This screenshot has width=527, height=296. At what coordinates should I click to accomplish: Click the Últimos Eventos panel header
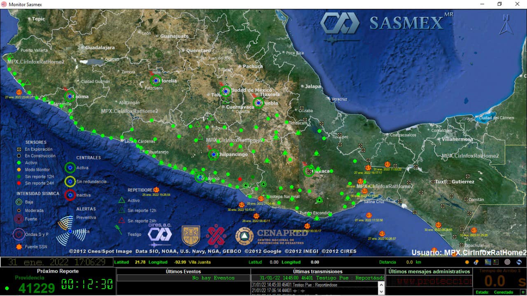pos(183,272)
